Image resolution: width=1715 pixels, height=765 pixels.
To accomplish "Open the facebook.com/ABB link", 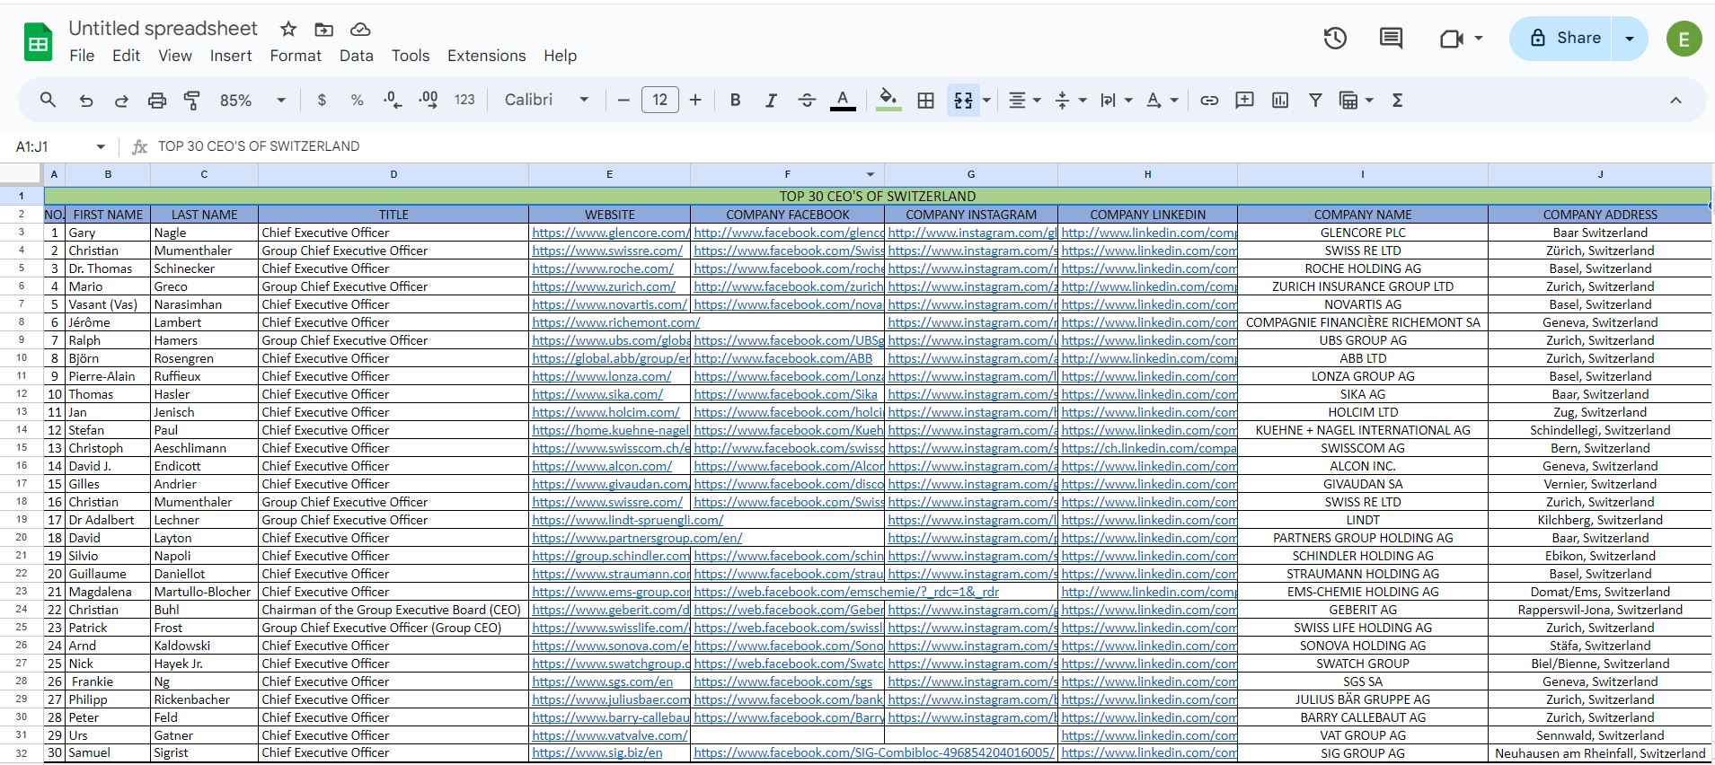I will (x=783, y=358).
